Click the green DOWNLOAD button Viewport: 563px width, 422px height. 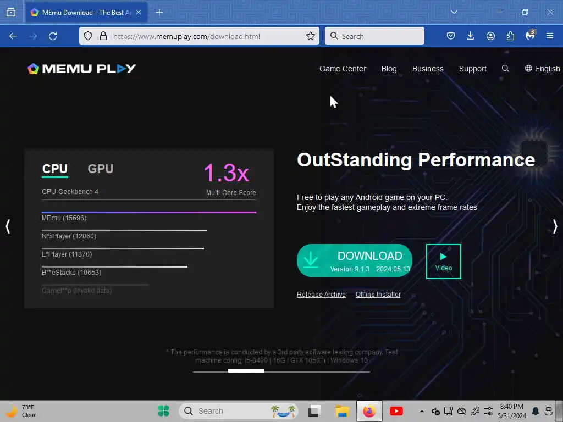355,260
